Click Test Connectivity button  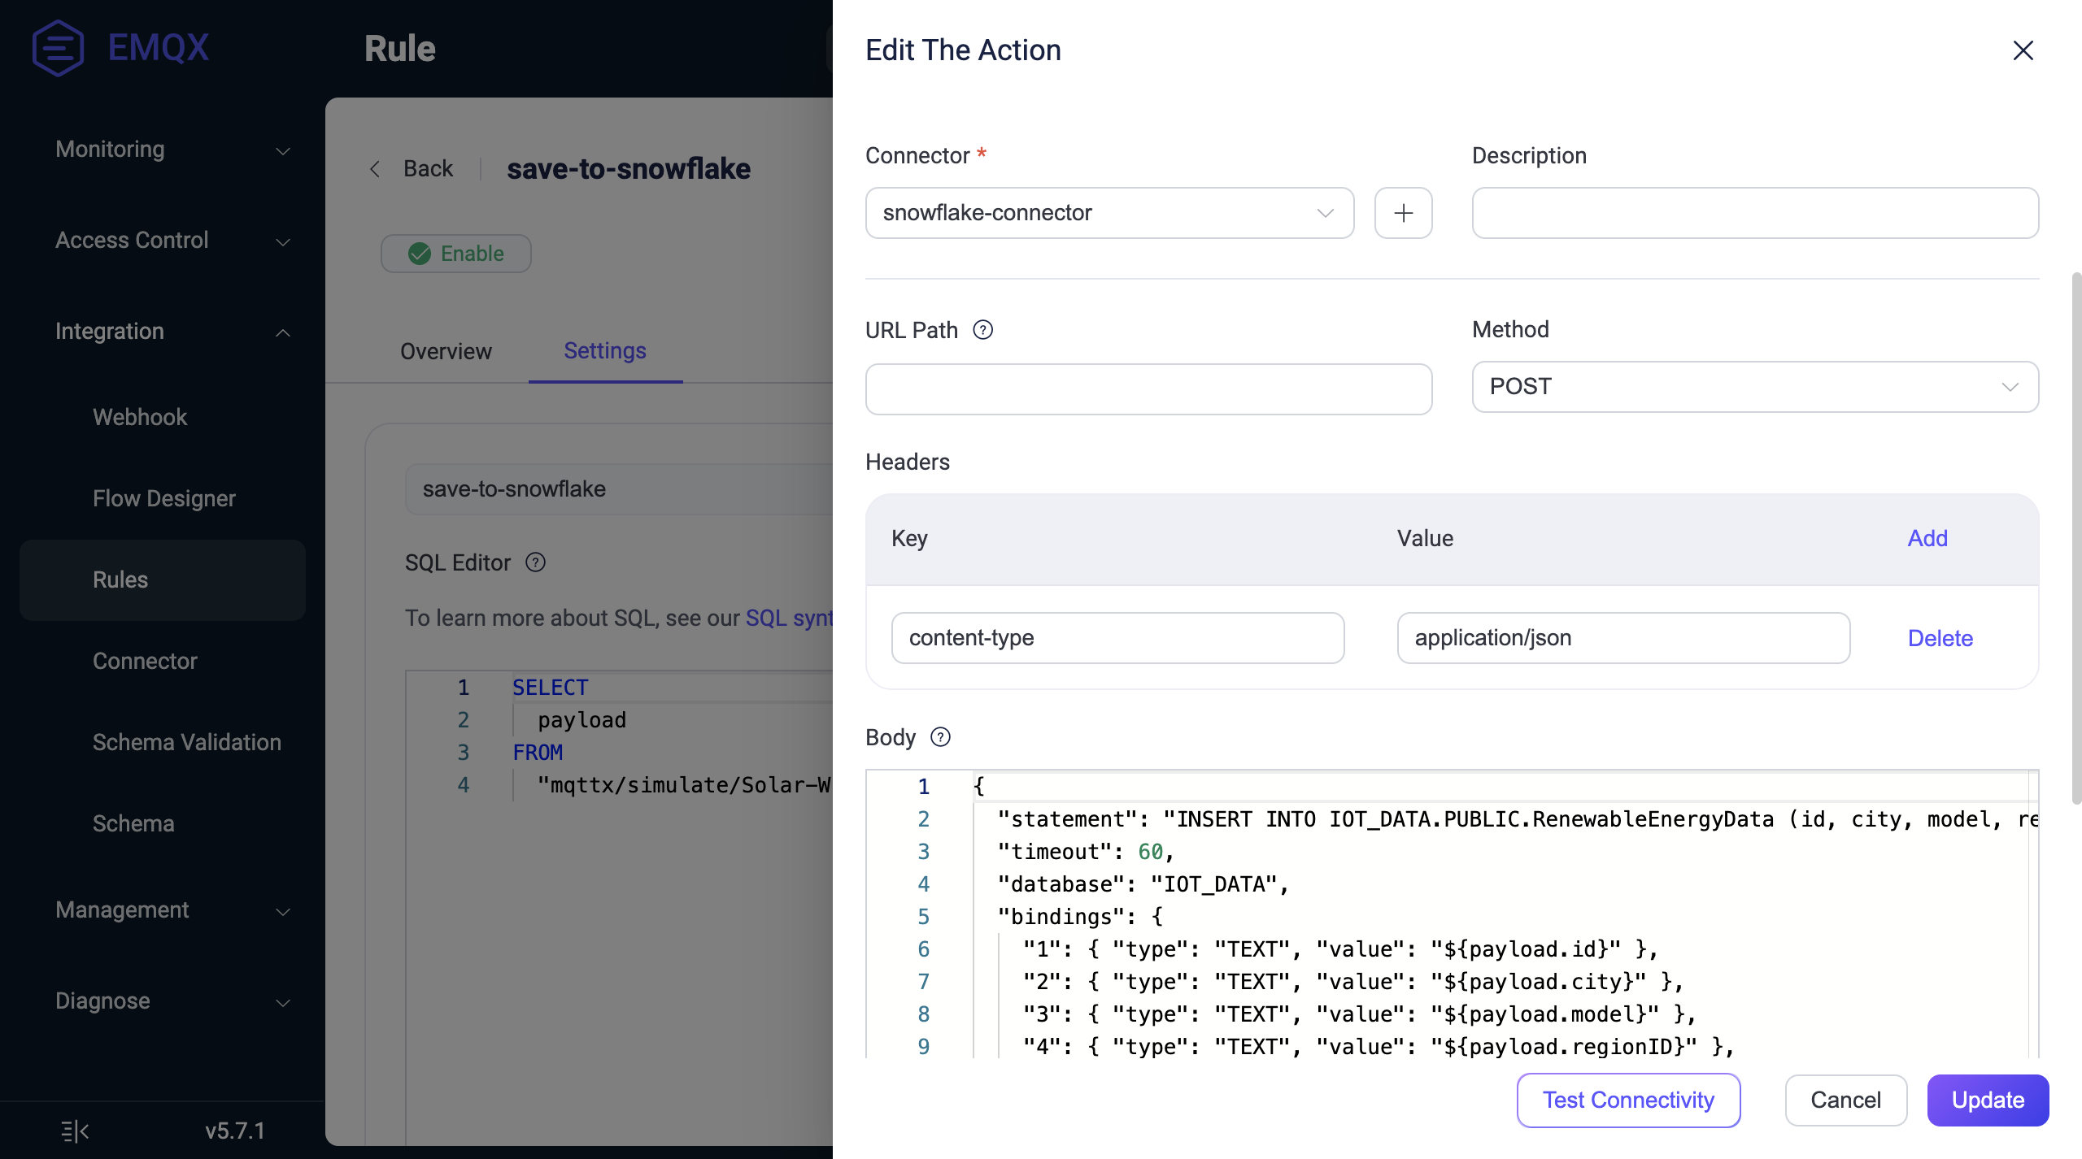coord(1628,1099)
